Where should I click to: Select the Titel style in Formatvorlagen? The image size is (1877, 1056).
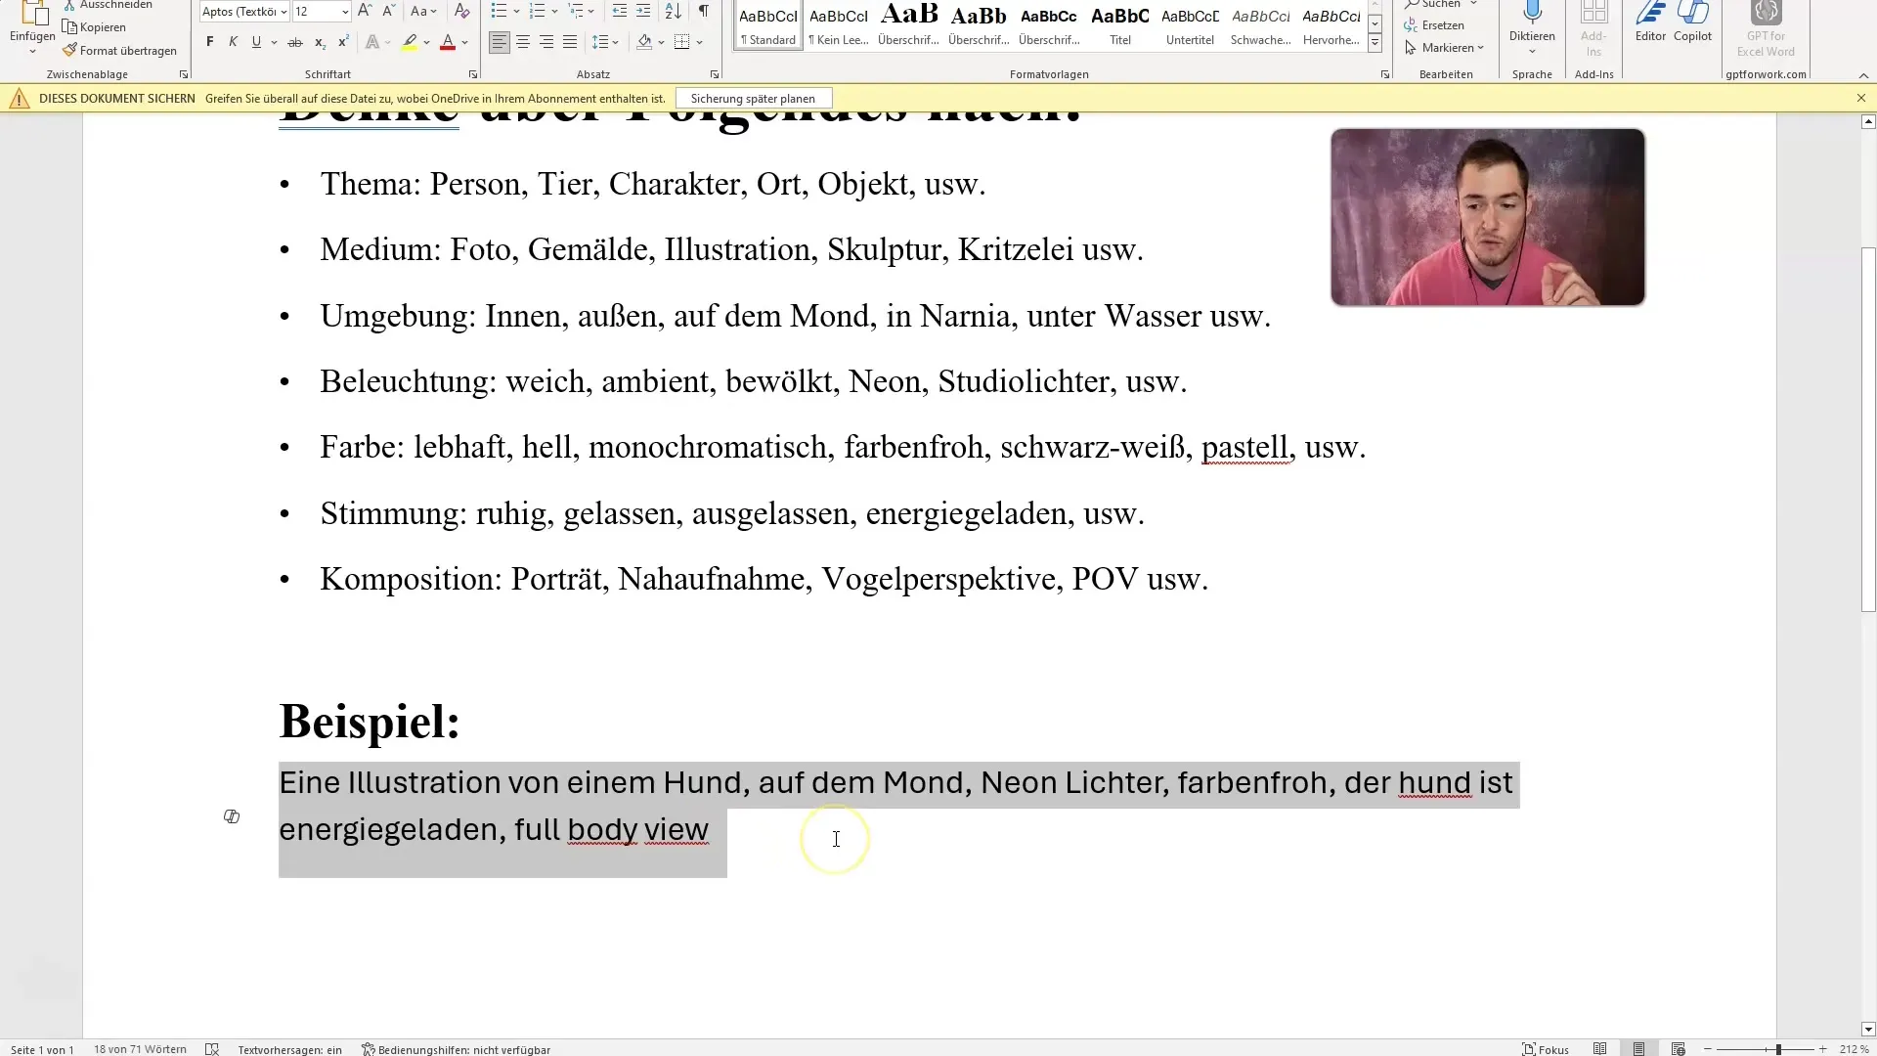1120,25
